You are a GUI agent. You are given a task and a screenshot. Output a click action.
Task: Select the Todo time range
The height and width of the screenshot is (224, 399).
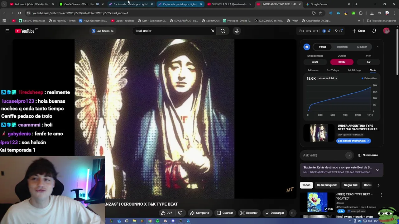pyautogui.click(x=373, y=70)
